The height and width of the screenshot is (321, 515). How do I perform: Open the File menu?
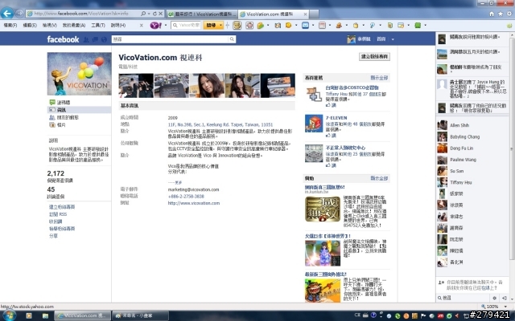pos(10,25)
